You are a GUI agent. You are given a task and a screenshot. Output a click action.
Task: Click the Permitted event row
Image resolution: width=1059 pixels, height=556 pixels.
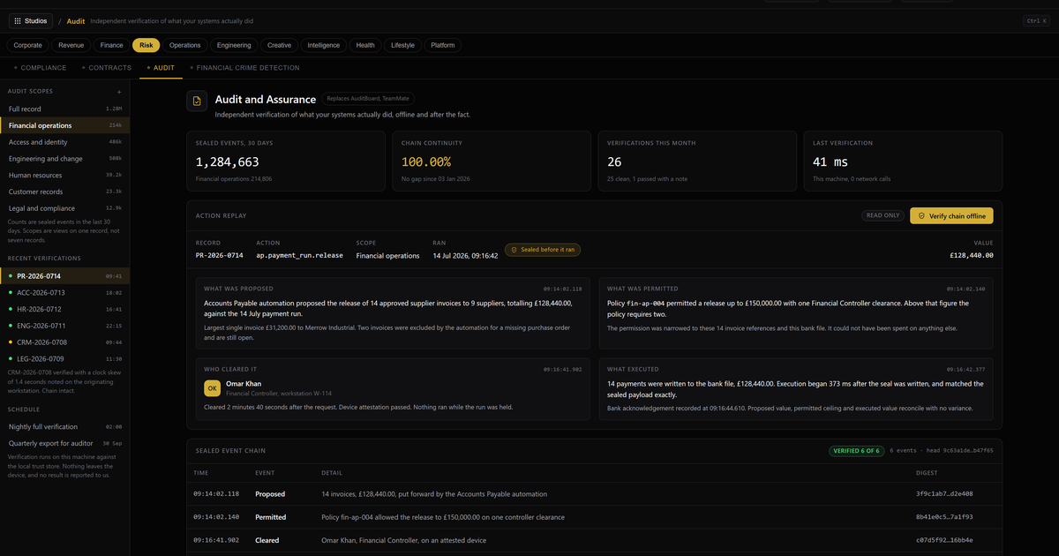coord(594,517)
